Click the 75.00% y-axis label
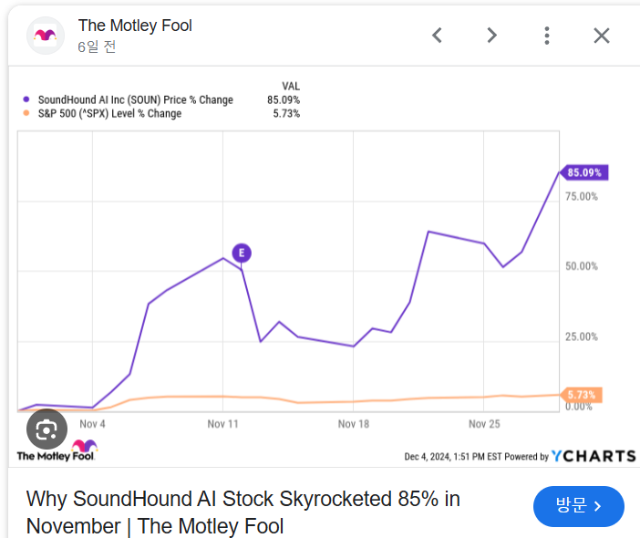This screenshot has height=538, width=640. tap(582, 196)
